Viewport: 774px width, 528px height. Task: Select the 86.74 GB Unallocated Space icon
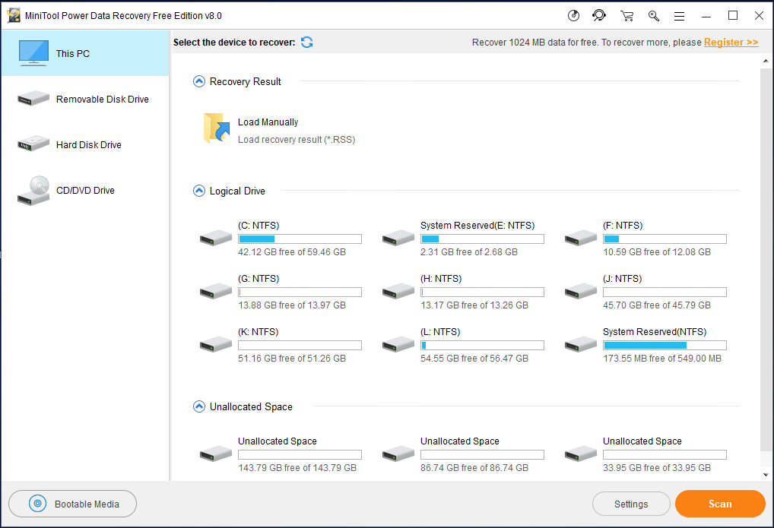coord(398,454)
